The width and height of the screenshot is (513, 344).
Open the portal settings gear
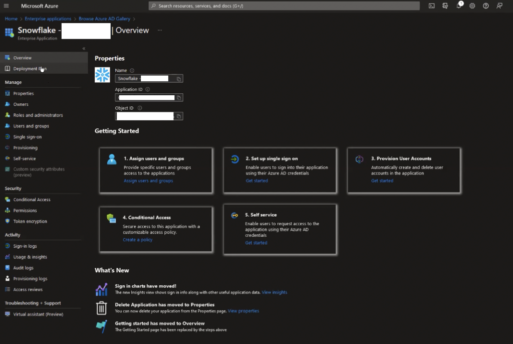(x=471, y=6)
